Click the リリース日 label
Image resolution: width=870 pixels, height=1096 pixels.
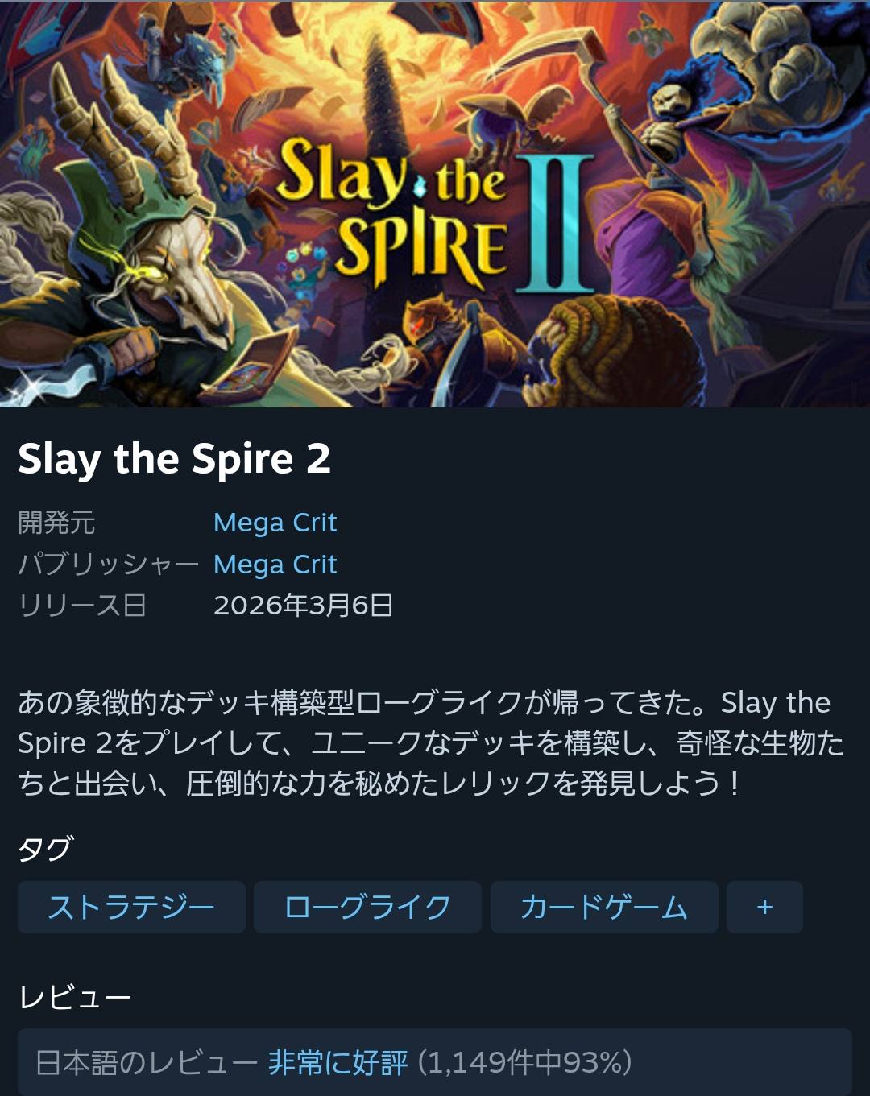[82, 606]
